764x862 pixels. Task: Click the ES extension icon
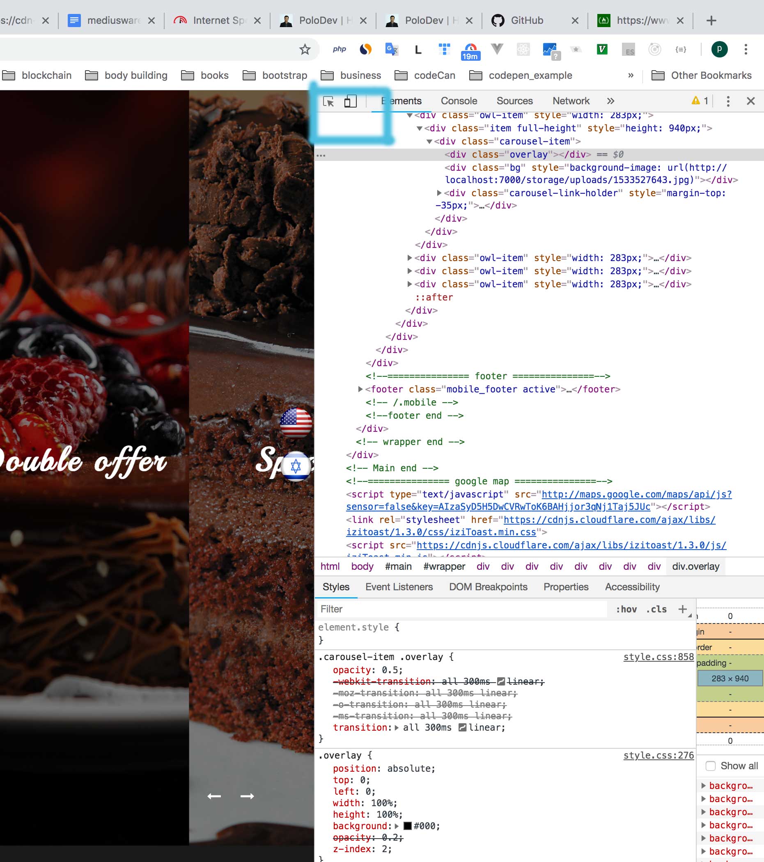click(x=628, y=50)
